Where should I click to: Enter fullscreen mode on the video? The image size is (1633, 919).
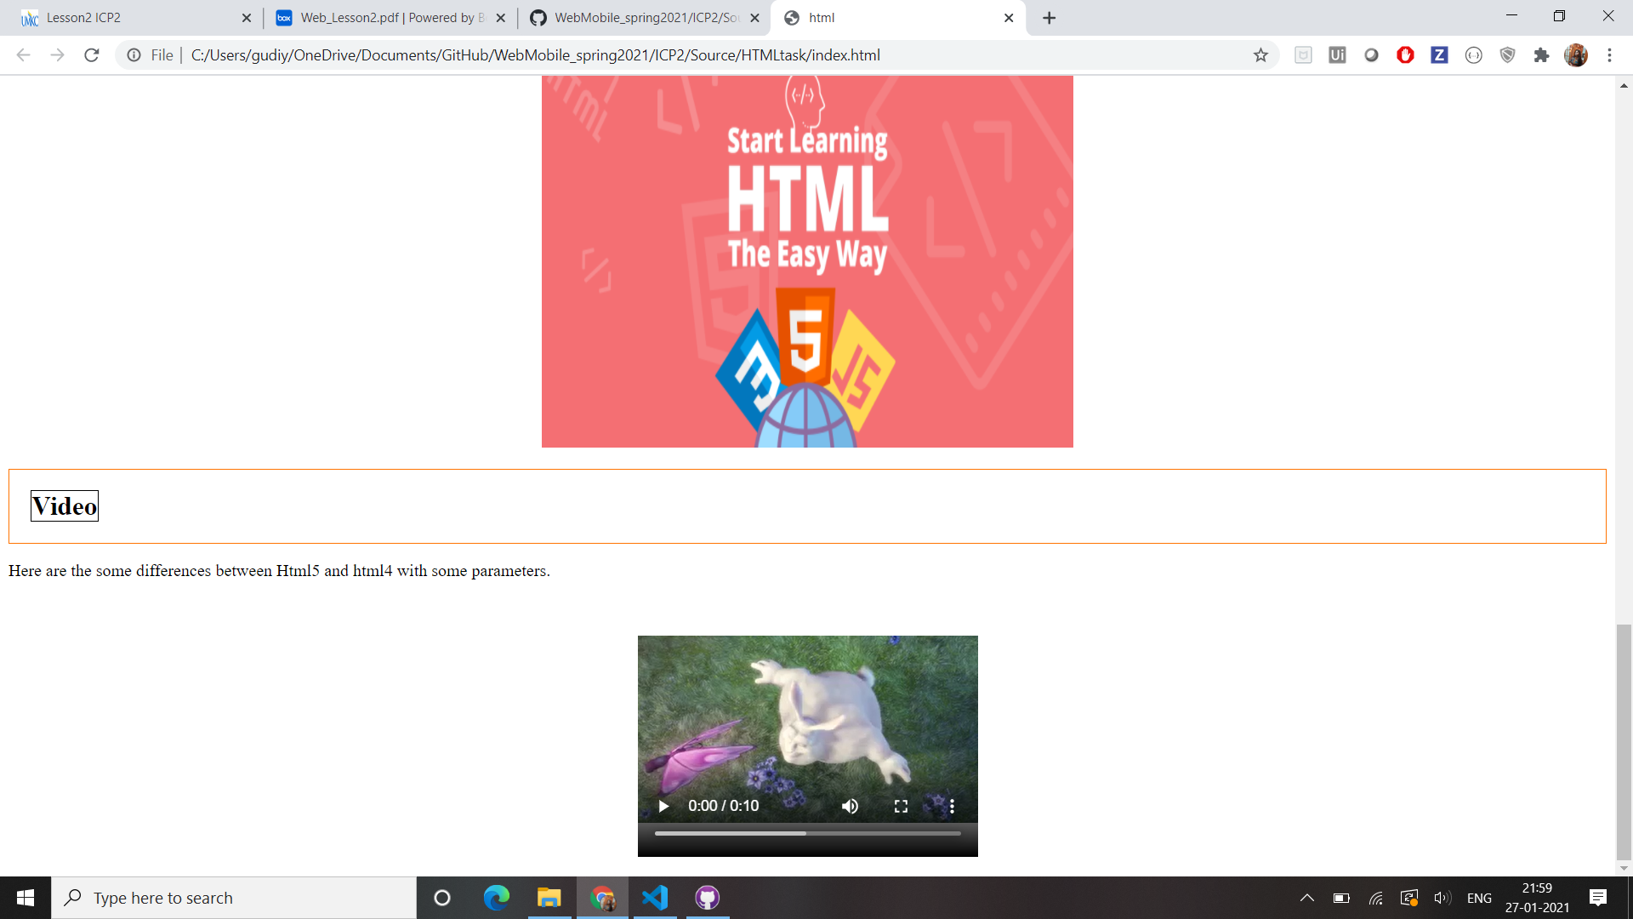[x=901, y=806]
